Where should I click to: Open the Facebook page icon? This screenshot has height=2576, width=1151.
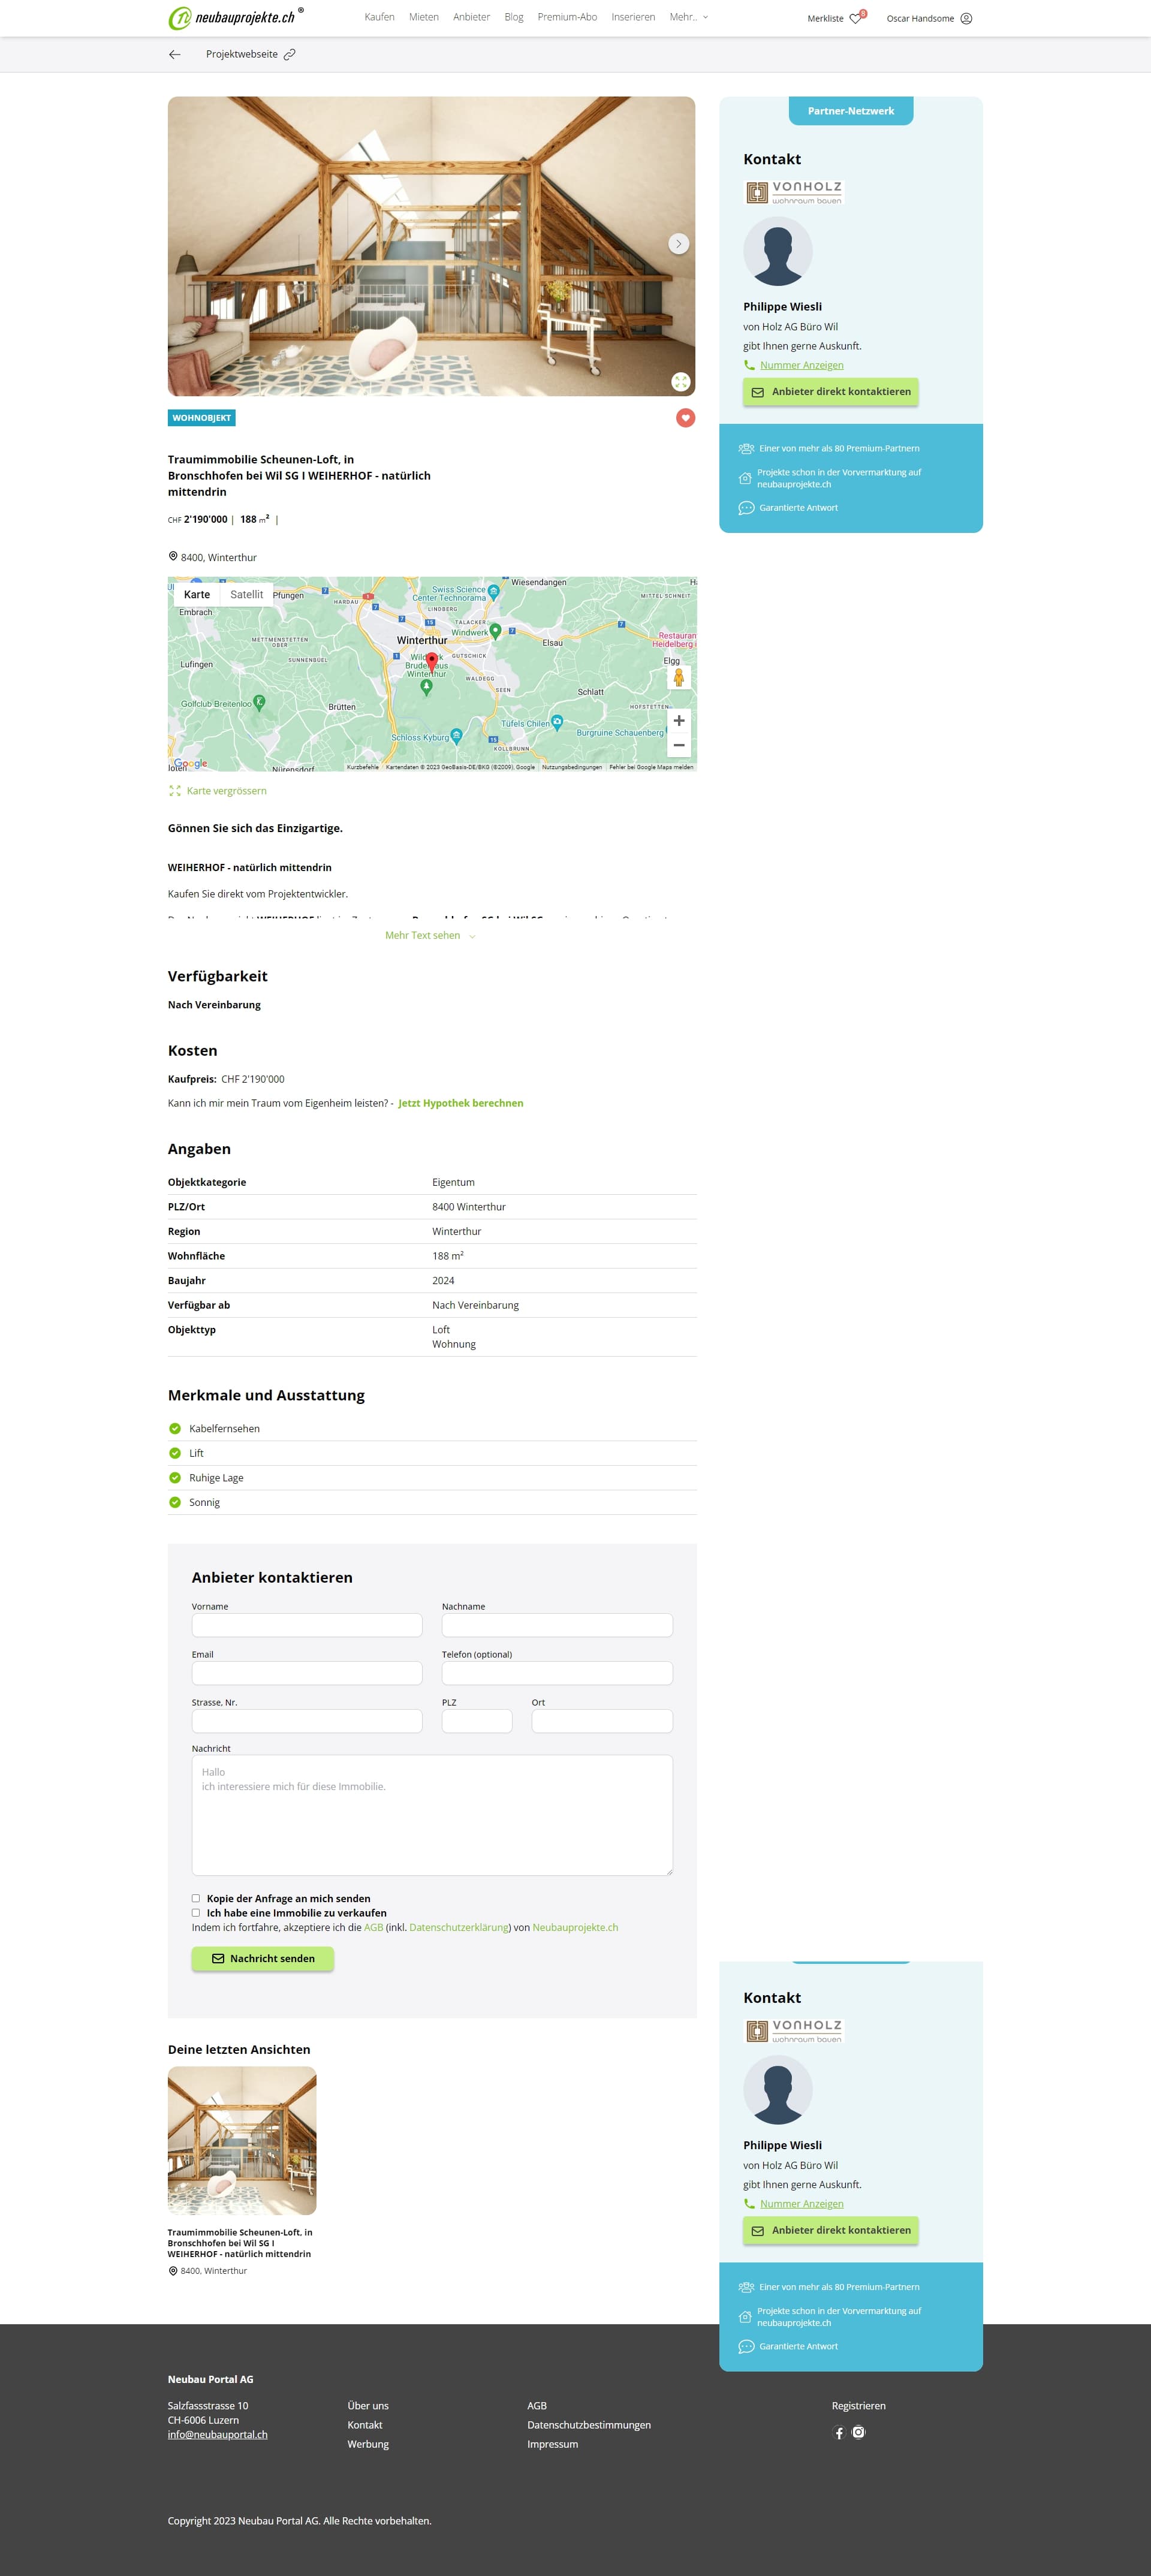(839, 2432)
